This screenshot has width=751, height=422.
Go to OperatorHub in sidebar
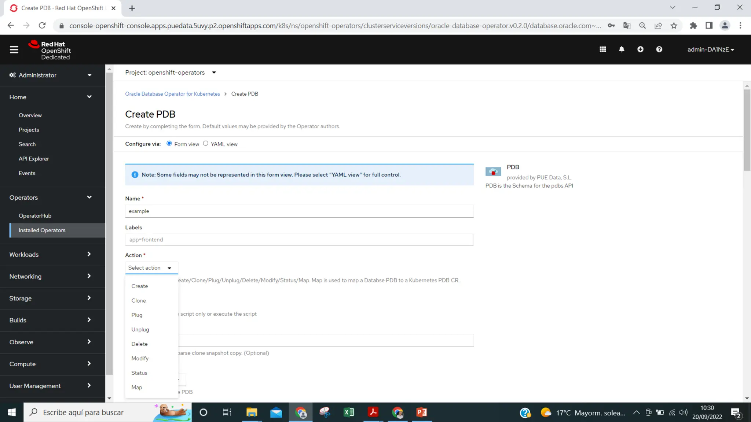point(35,216)
